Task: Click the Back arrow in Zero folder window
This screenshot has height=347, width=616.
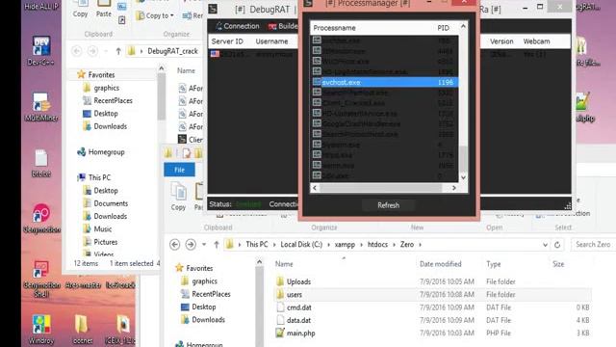Action: pyautogui.click(x=175, y=244)
